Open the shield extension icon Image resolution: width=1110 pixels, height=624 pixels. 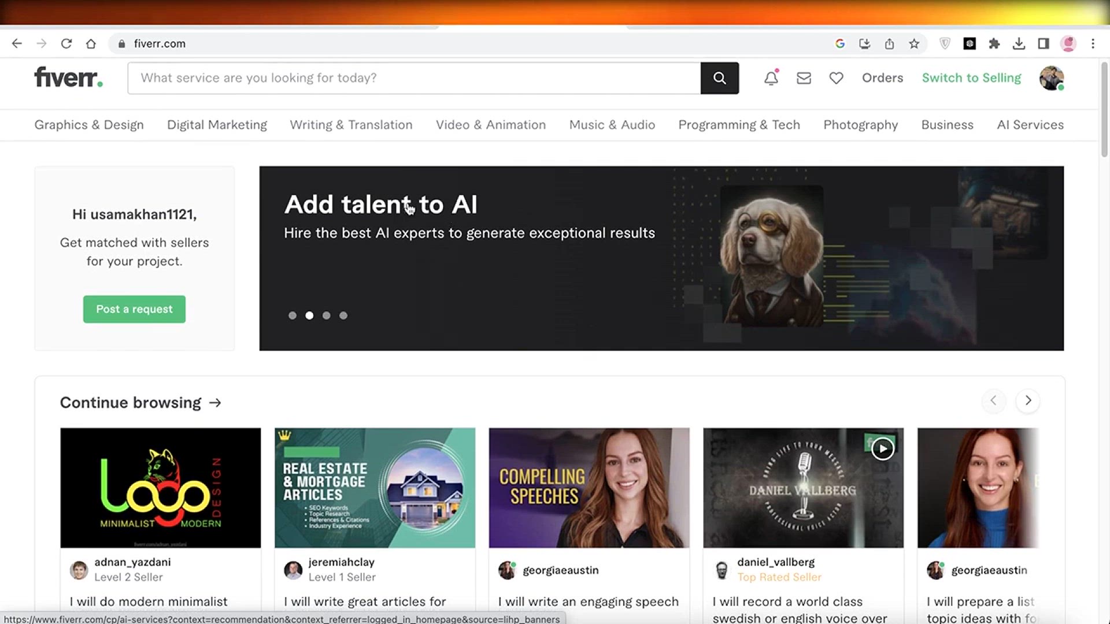pyautogui.click(x=945, y=43)
